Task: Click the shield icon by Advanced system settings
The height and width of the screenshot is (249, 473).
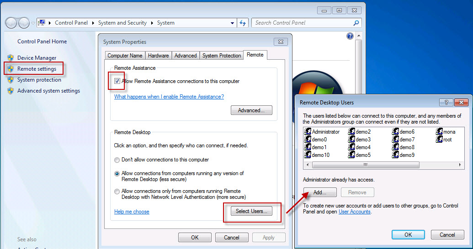Action: tap(11, 91)
